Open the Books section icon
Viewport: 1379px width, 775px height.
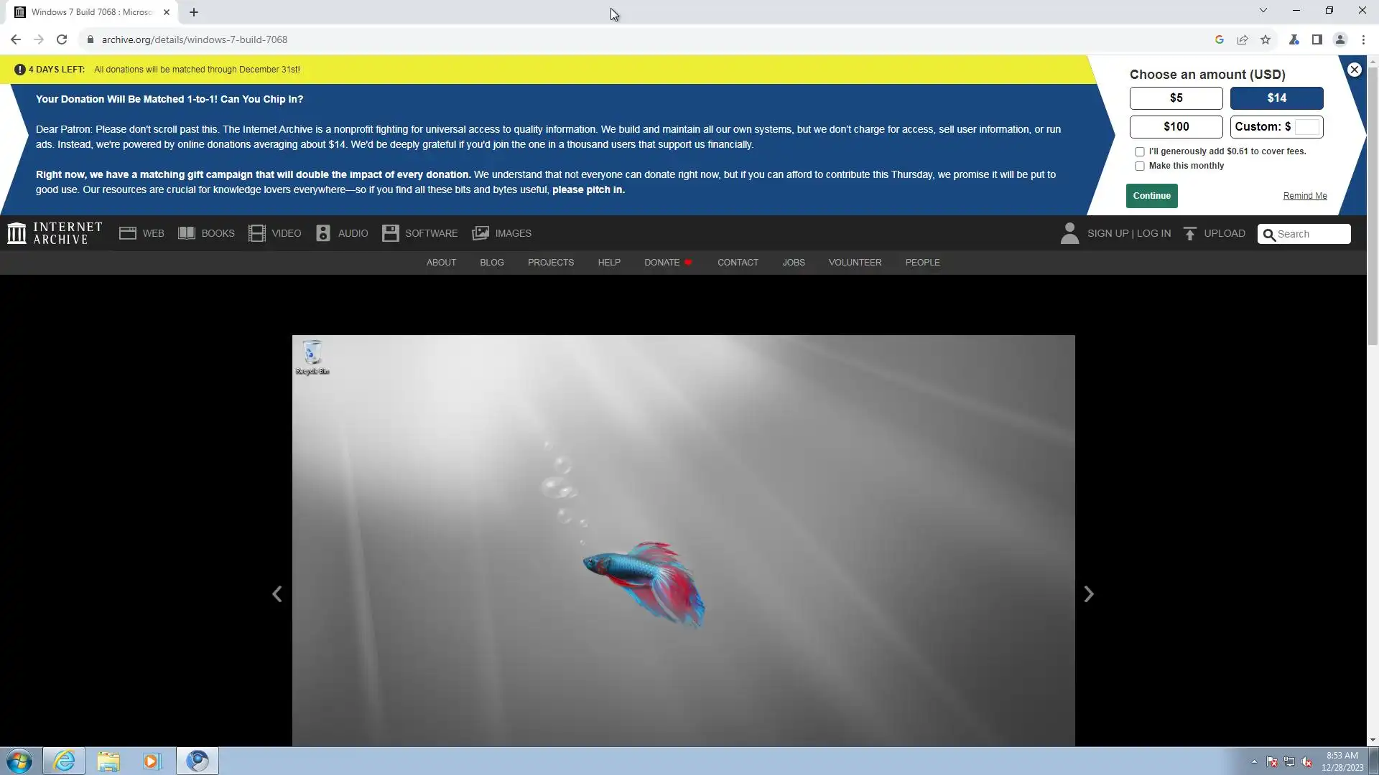187,233
